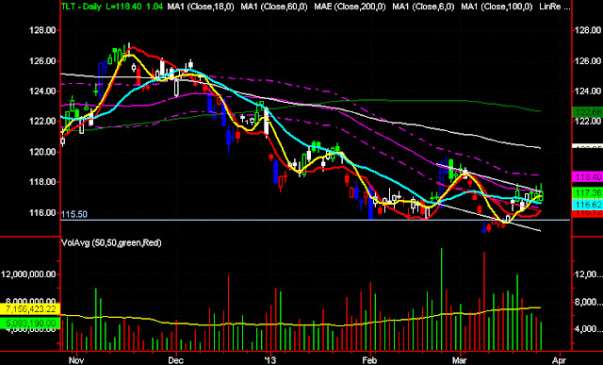Click the green 117.36 price tag

tap(586, 191)
